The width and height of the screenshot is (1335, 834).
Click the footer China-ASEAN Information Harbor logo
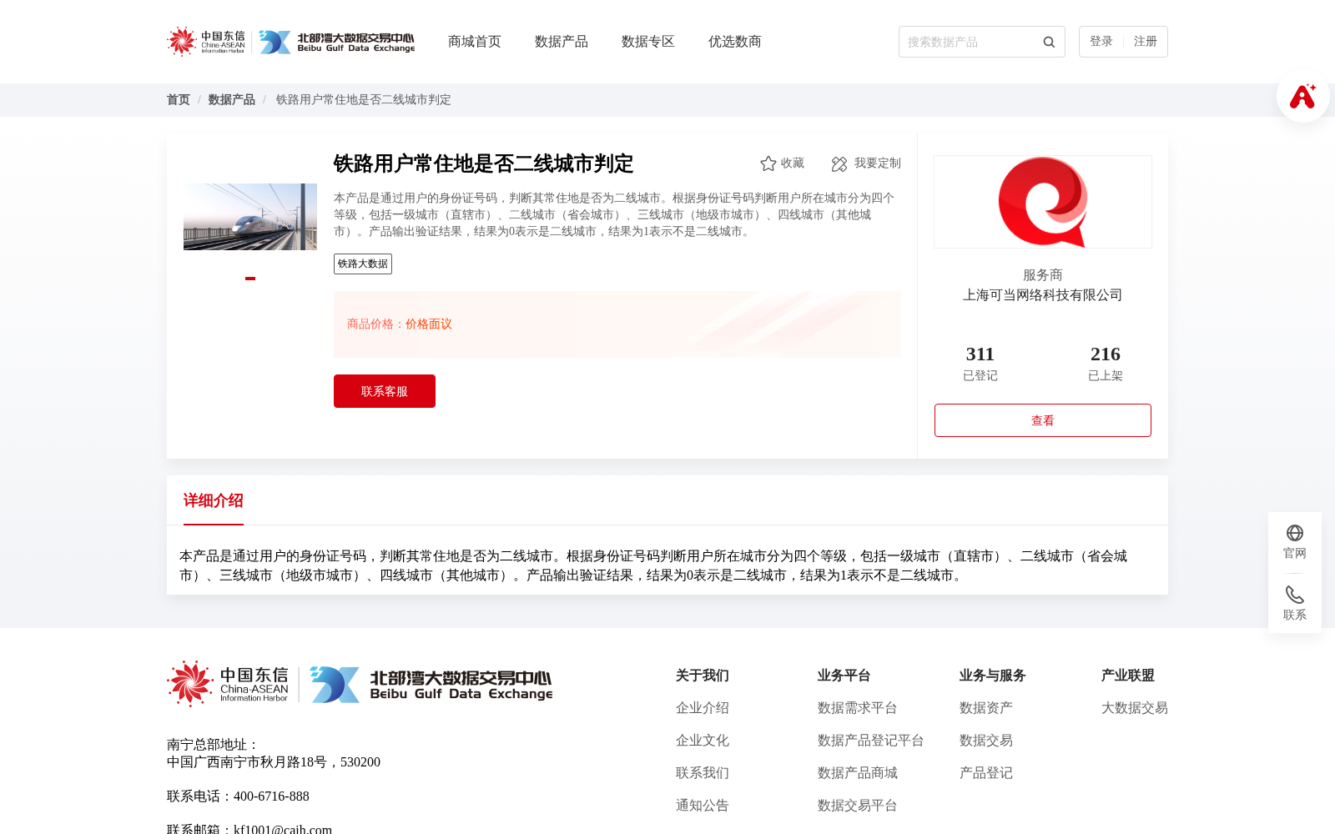pos(228,684)
